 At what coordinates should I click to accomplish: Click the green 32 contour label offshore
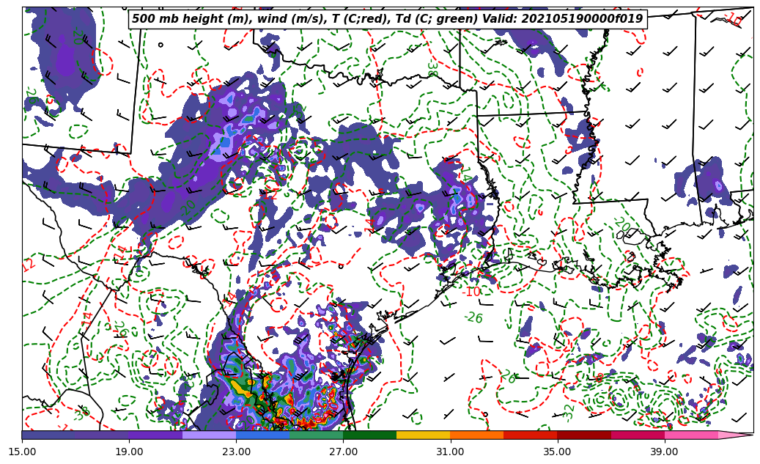[570, 410]
